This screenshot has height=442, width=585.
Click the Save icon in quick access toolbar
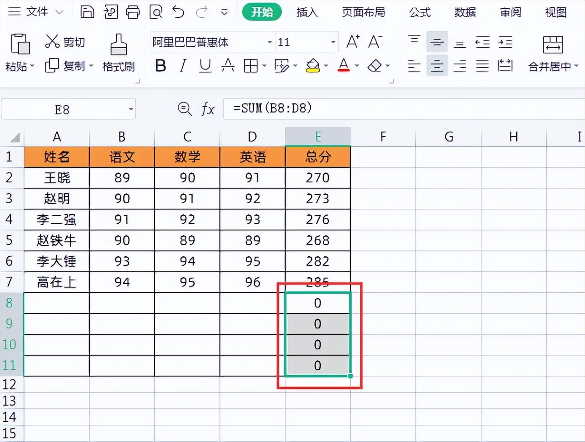tap(87, 12)
